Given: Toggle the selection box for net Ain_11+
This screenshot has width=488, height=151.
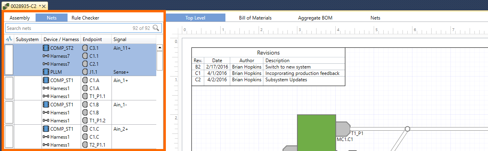Looking at the screenshot, I should pyautogui.click(x=9, y=60).
